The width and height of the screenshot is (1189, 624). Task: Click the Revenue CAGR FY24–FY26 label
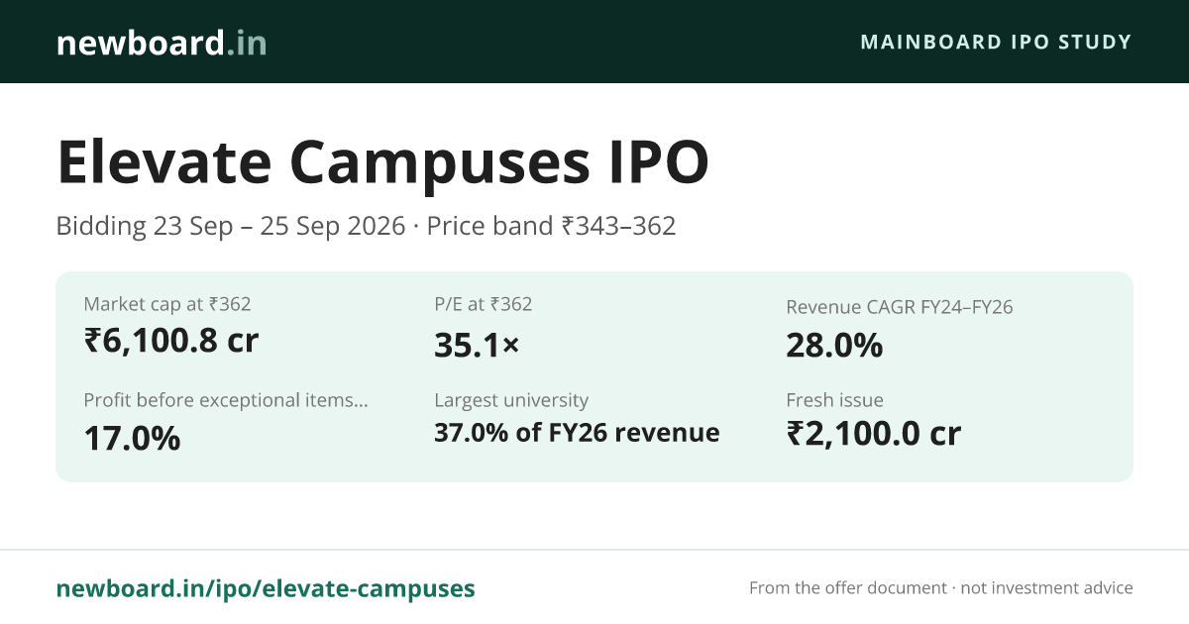(x=900, y=307)
